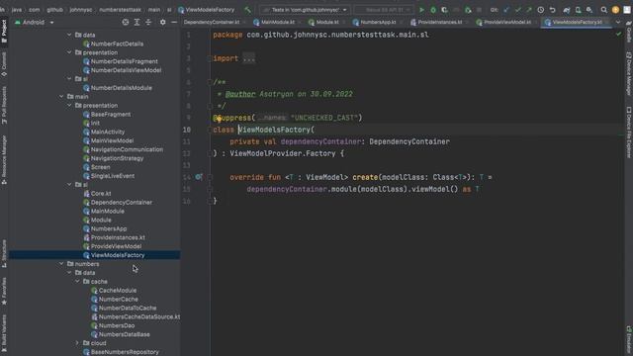Open the target device dropdown
Screen dimensions: 633x356
[x=384, y=10]
